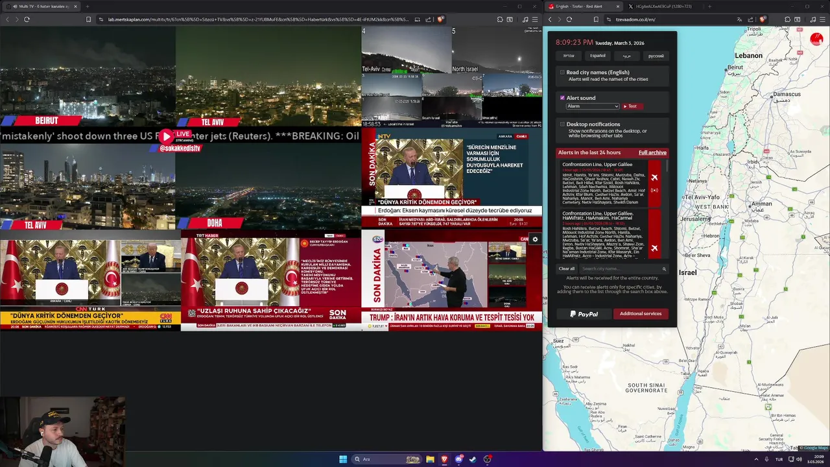Open File Explorer from the taskbar

pos(430,459)
